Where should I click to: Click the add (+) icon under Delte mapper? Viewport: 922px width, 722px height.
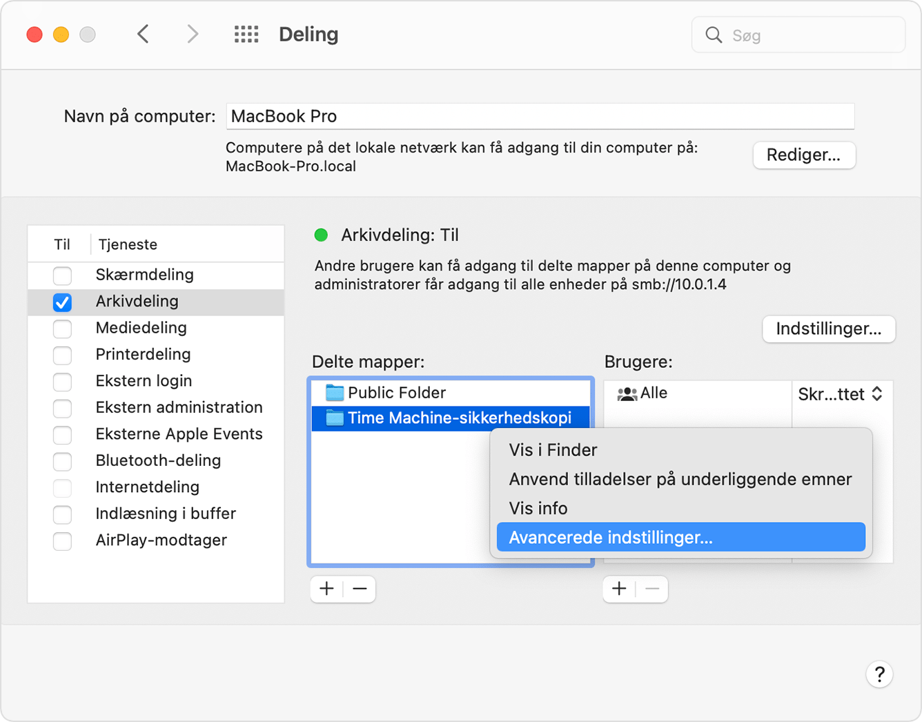(326, 589)
